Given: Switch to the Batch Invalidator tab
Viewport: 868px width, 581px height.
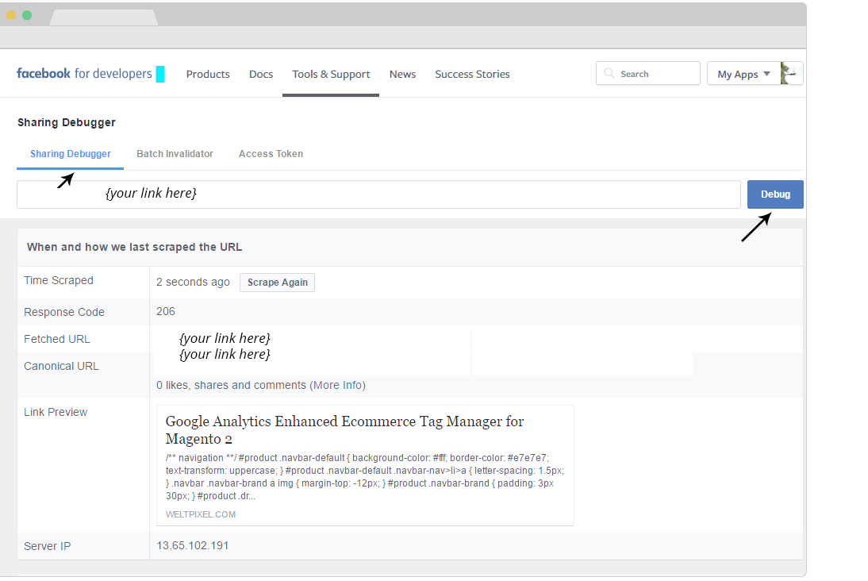Looking at the screenshot, I should (x=175, y=154).
